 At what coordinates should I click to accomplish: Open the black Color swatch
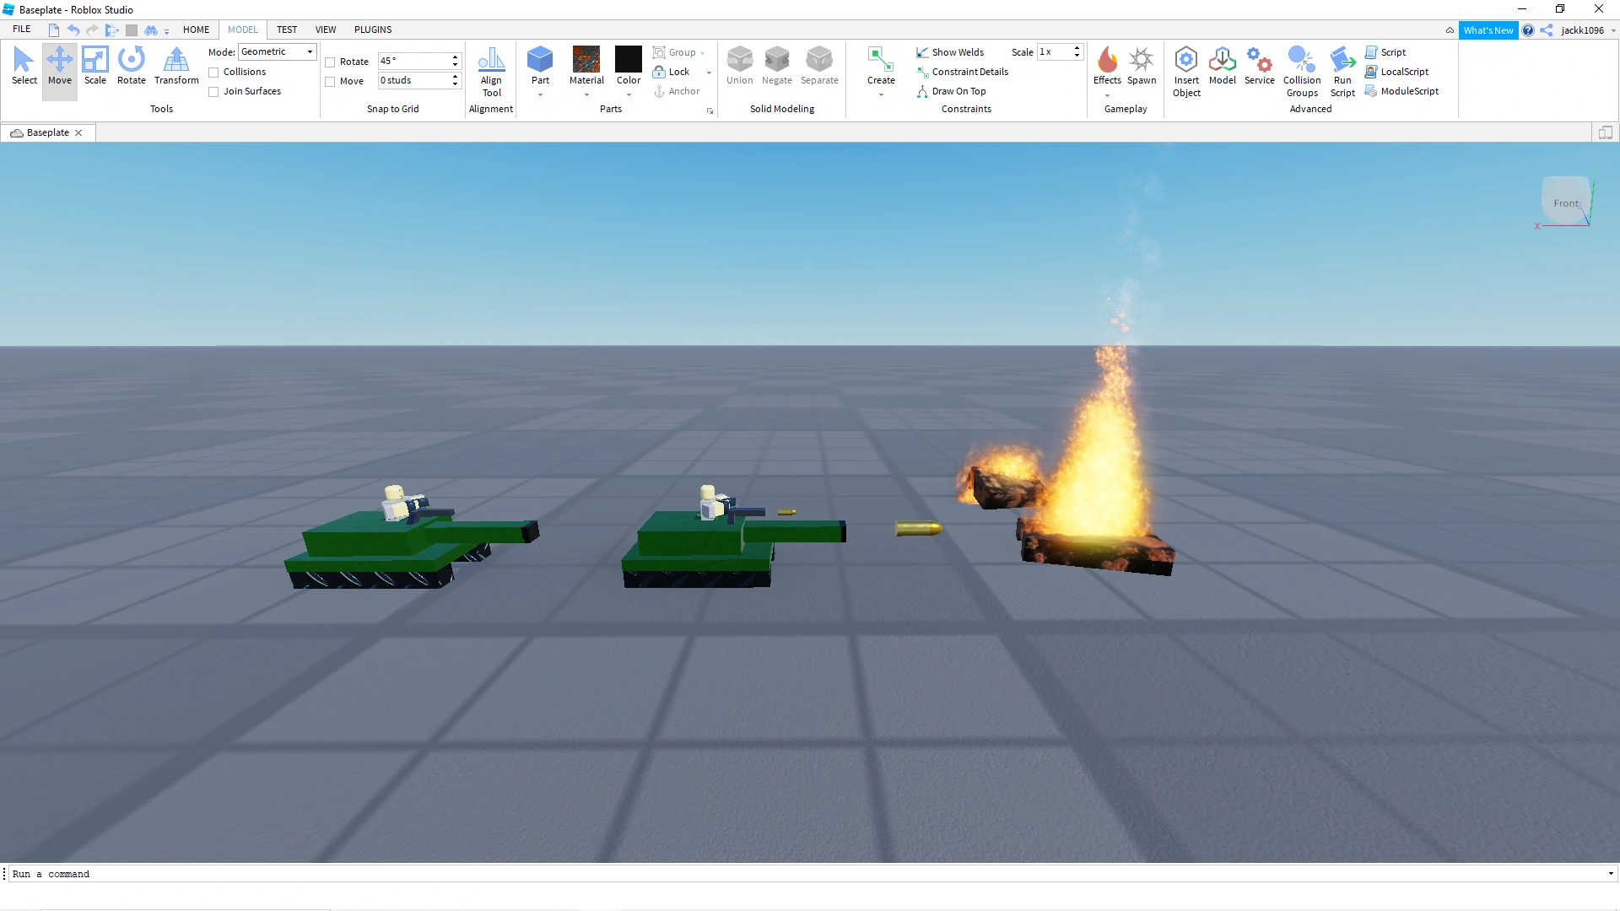pos(629,60)
